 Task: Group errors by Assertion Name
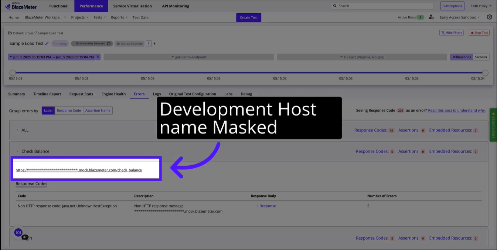pyautogui.click(x=98, y=110)
